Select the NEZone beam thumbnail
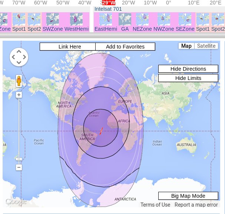Viewport: 225px width, 214px height. click(142, 19)
